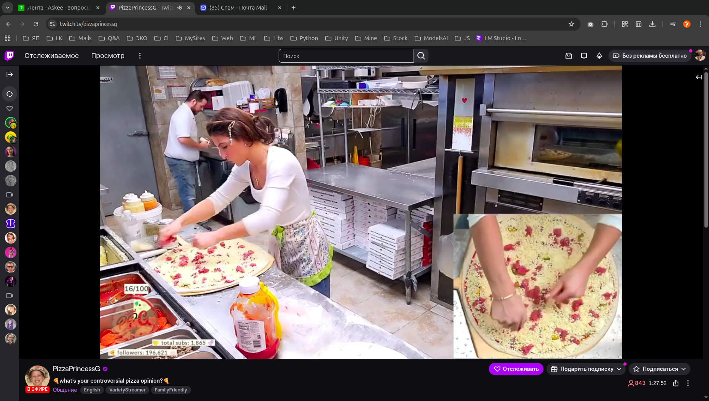The image size is (709, 401).
Task: Click the search magnifier button
Action: tap(421, 56)
